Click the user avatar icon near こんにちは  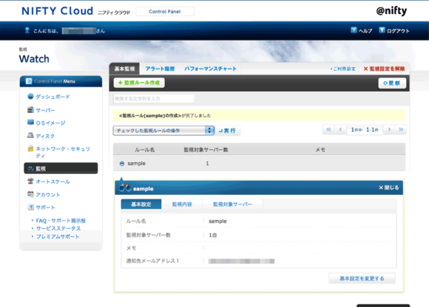pyautogui.click(x=27, y=30)
